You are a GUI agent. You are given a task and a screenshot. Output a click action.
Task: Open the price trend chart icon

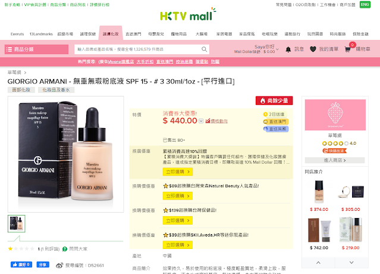tap(208, 121)
